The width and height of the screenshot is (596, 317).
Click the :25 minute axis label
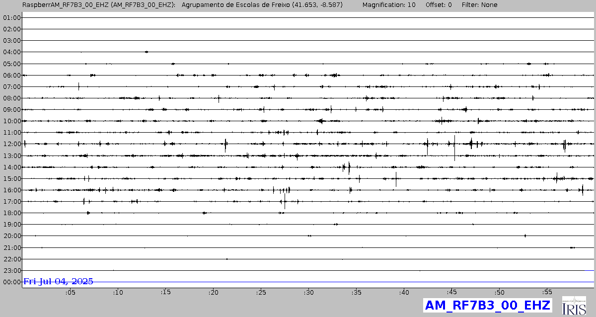coord(261,293)
